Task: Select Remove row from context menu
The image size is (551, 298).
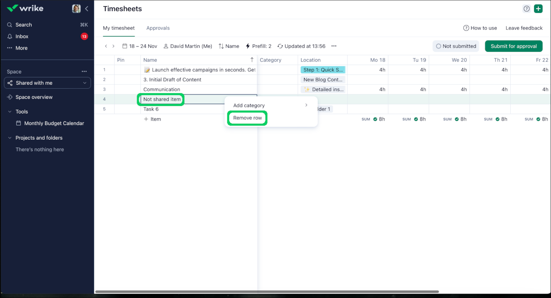Action: click(x=247, y=118)
